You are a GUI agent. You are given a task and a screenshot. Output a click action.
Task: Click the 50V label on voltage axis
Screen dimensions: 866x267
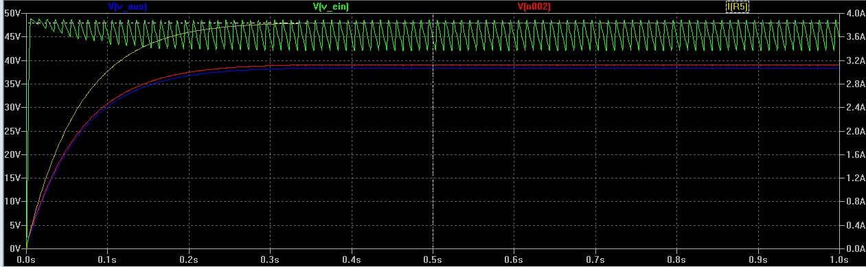[x=13, y=13]
